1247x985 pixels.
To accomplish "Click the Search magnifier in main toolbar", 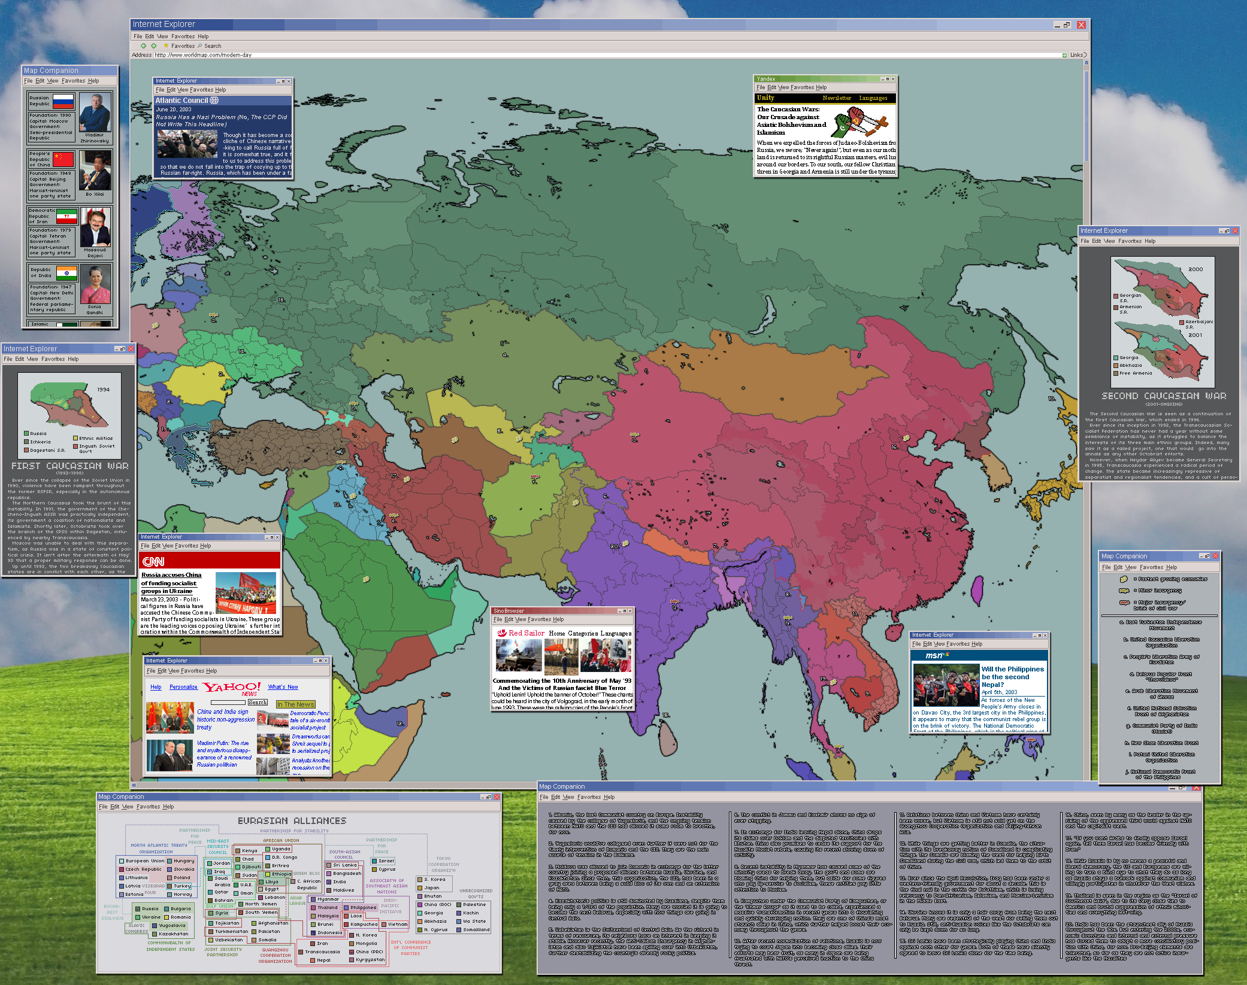I will [x=200, y=45].
